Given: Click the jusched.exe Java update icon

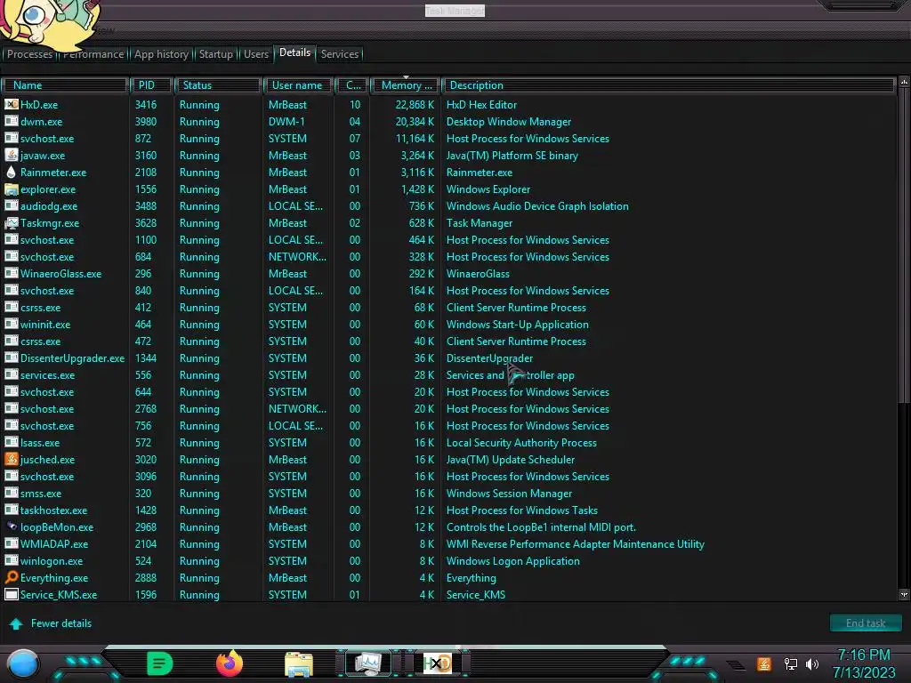Looking at the screenshot, I should coord(11,459).
